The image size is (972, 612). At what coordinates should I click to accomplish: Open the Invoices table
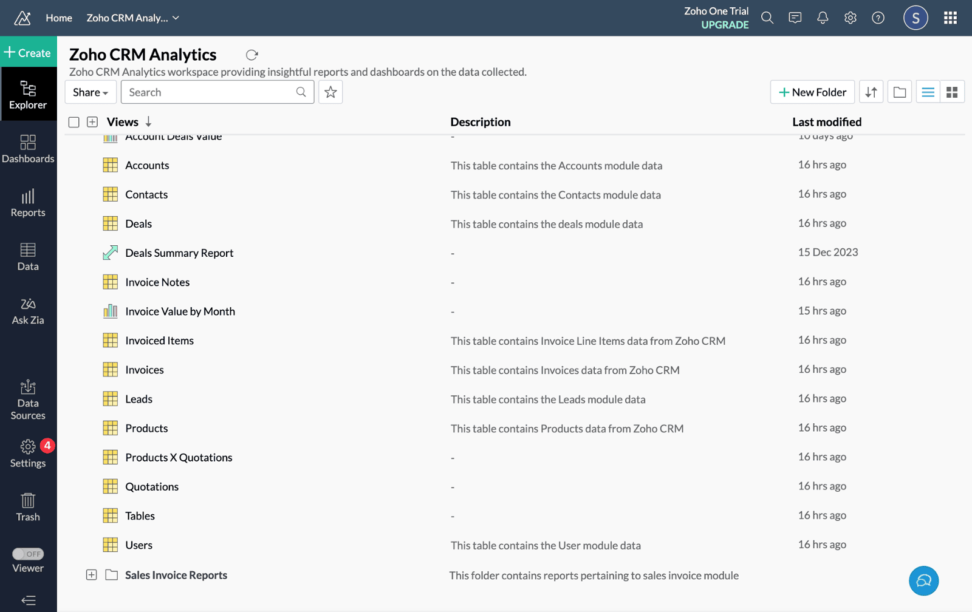pos(145,370)
